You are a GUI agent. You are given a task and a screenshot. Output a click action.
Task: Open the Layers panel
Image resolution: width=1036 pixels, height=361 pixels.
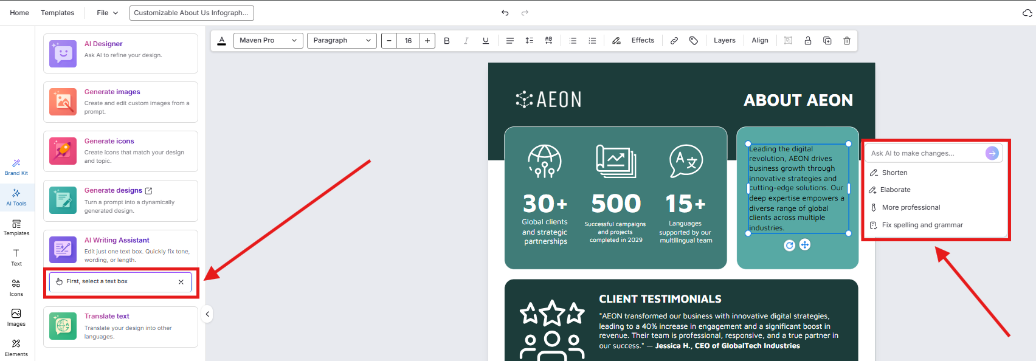(724, 41)
